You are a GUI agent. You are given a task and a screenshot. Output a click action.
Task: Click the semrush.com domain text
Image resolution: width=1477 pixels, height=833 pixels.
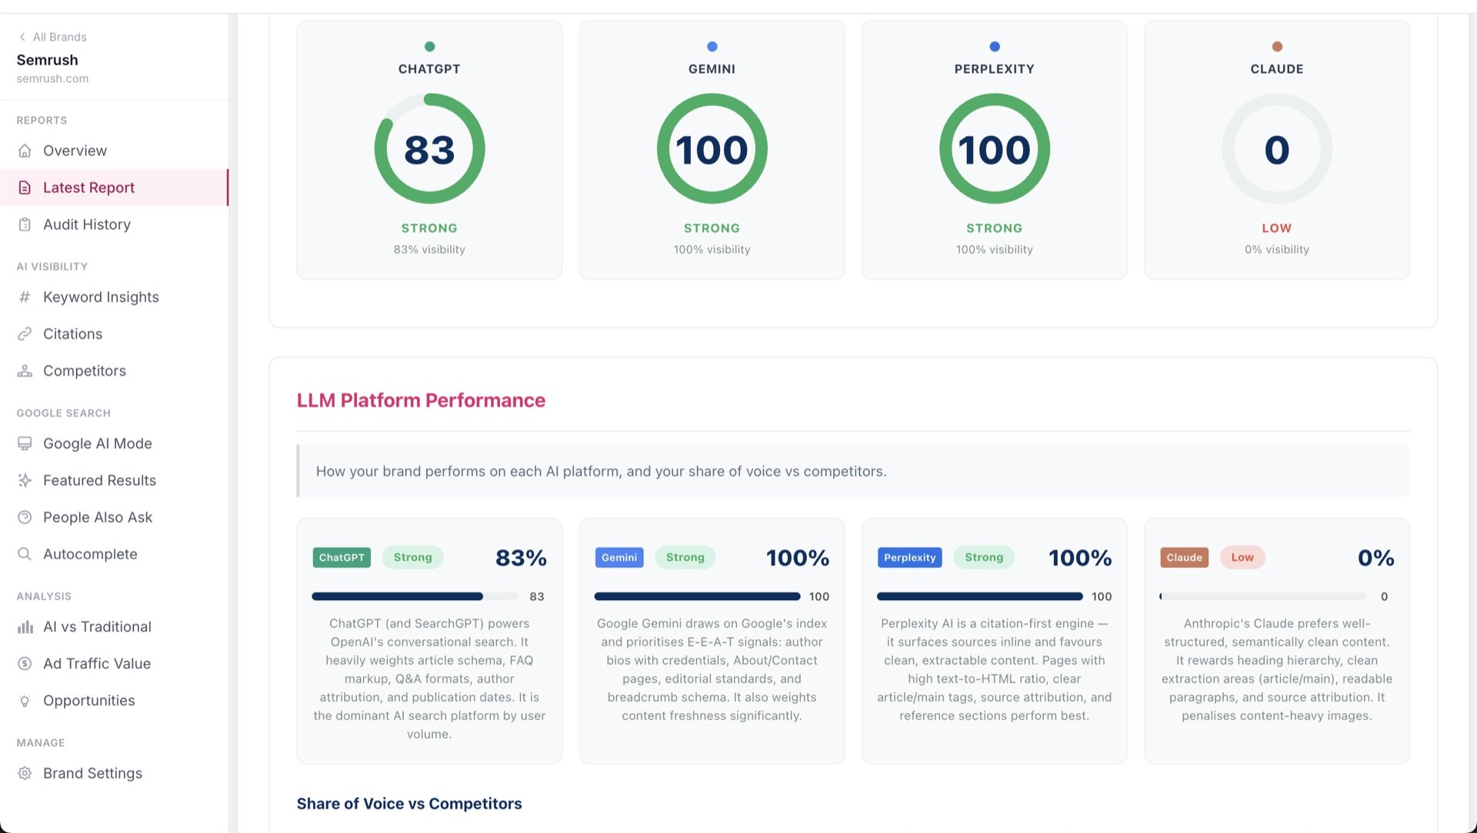(x=52, y=78)
